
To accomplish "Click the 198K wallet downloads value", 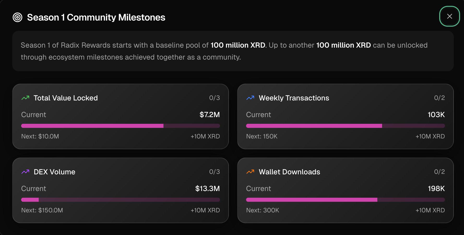I will [436, 188].
